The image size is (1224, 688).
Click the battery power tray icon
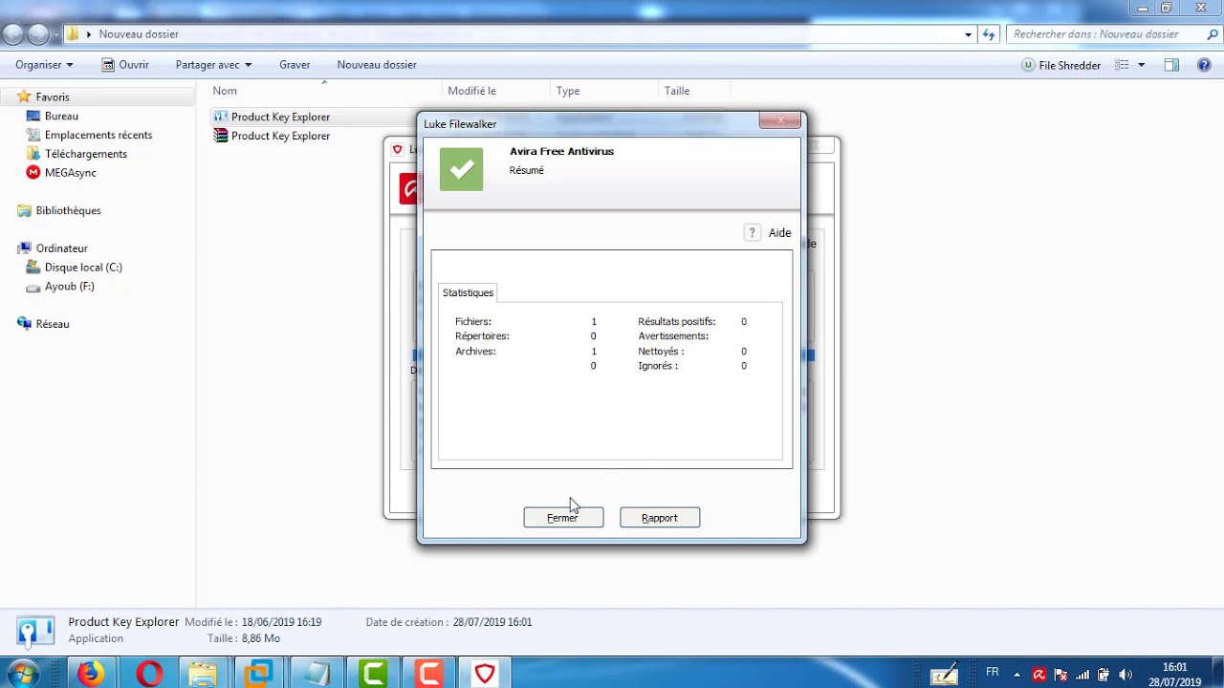coord(1104,675)
